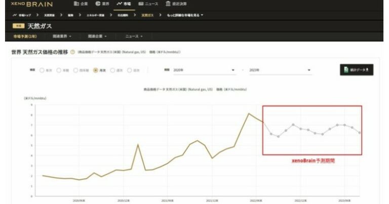The image size is (389, 204).
Task: Select the 週次 (weekly) radio option
Action: (x=112, y=70)
